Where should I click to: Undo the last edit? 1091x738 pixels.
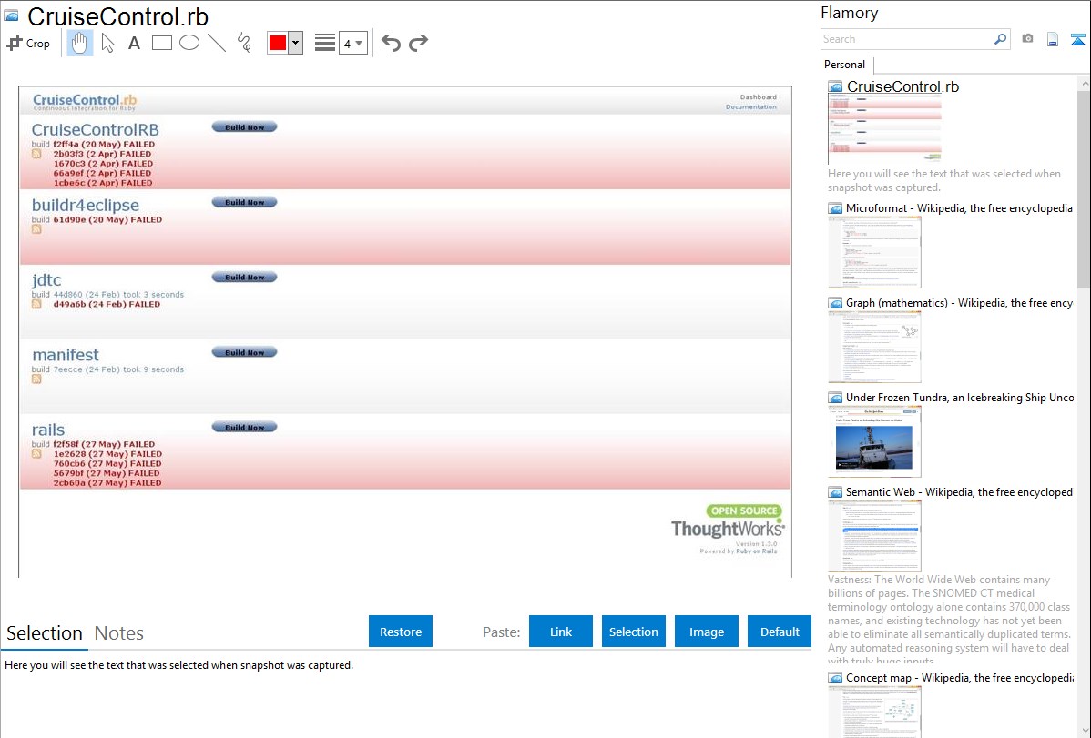pos(391,43)
